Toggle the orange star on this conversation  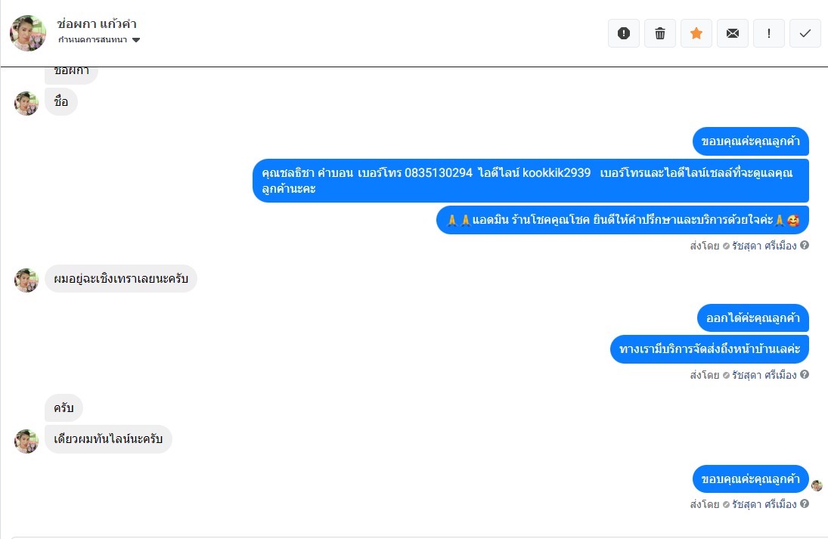click(696, 33)
